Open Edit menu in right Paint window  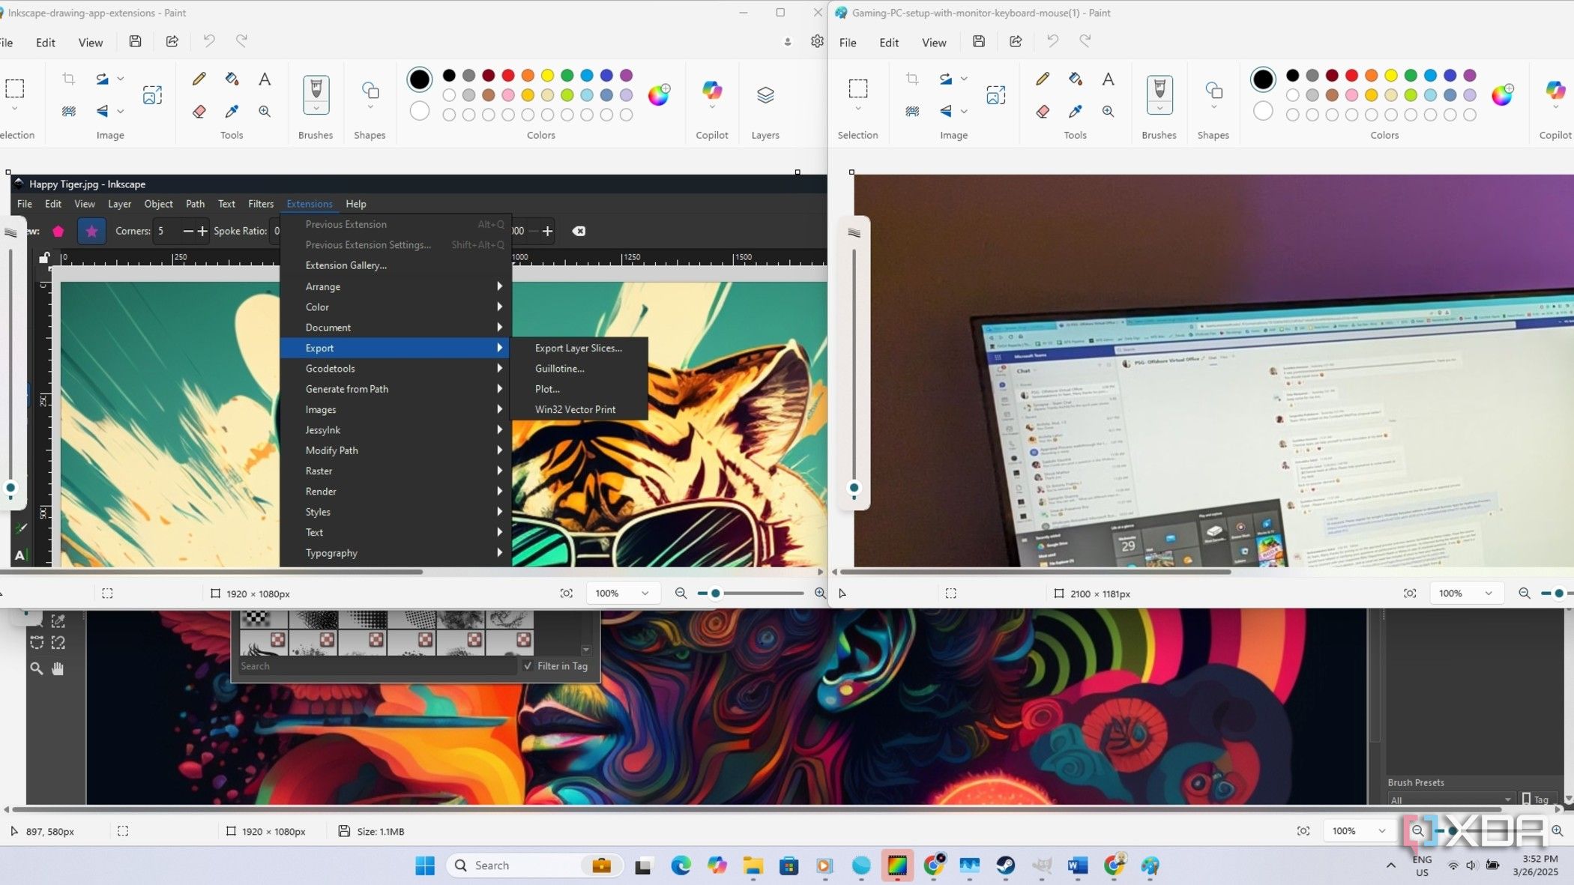tap(889, 43)
